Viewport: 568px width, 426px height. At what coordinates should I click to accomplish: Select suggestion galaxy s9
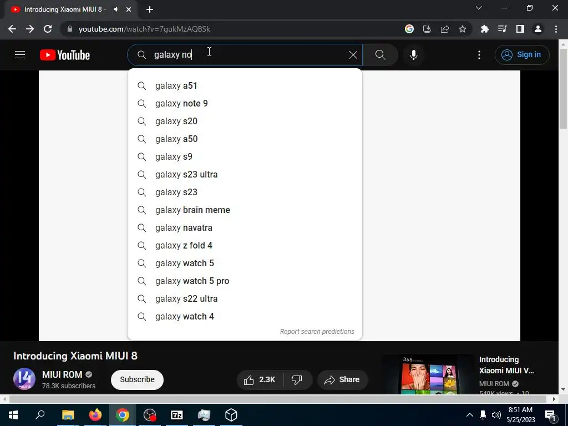(245, 157)
